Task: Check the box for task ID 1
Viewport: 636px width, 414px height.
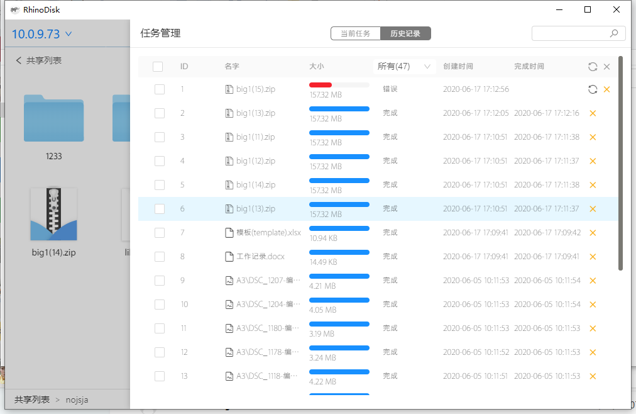Action: 160,89
